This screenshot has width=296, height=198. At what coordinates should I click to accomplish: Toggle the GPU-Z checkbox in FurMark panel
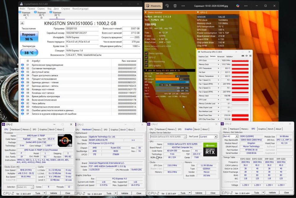[146, 57]
